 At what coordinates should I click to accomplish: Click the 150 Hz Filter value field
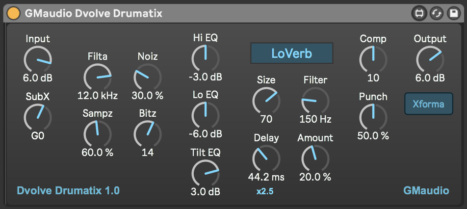coord(315,119)
